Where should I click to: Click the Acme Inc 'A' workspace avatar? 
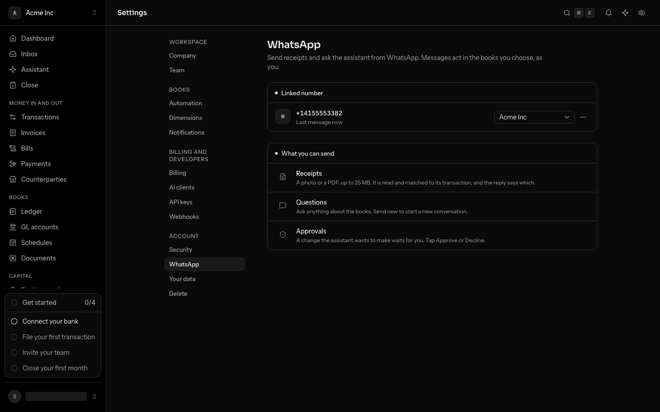pos(15,13)
